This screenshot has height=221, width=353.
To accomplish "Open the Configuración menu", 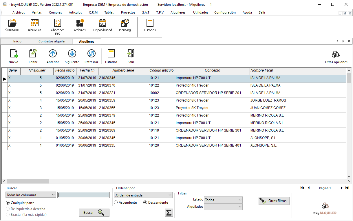I will pyautogui.click(x=225, y=12).
